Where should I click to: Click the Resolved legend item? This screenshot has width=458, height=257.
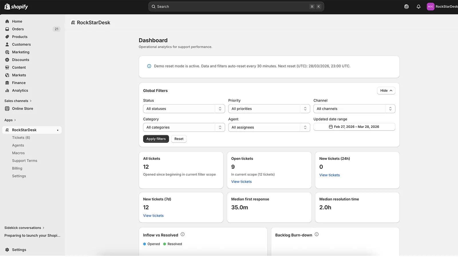point(173,244)
